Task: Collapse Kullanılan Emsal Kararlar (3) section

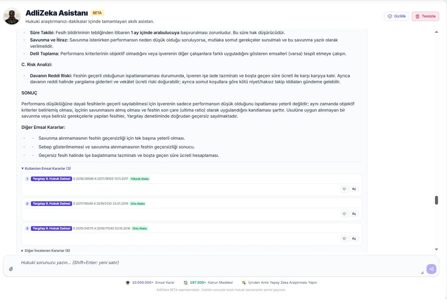Action: [46, 169]
